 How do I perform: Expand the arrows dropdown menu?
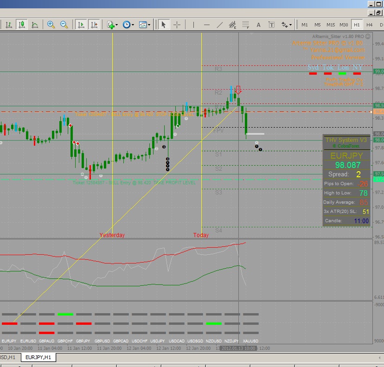click(x=290, y=25)
